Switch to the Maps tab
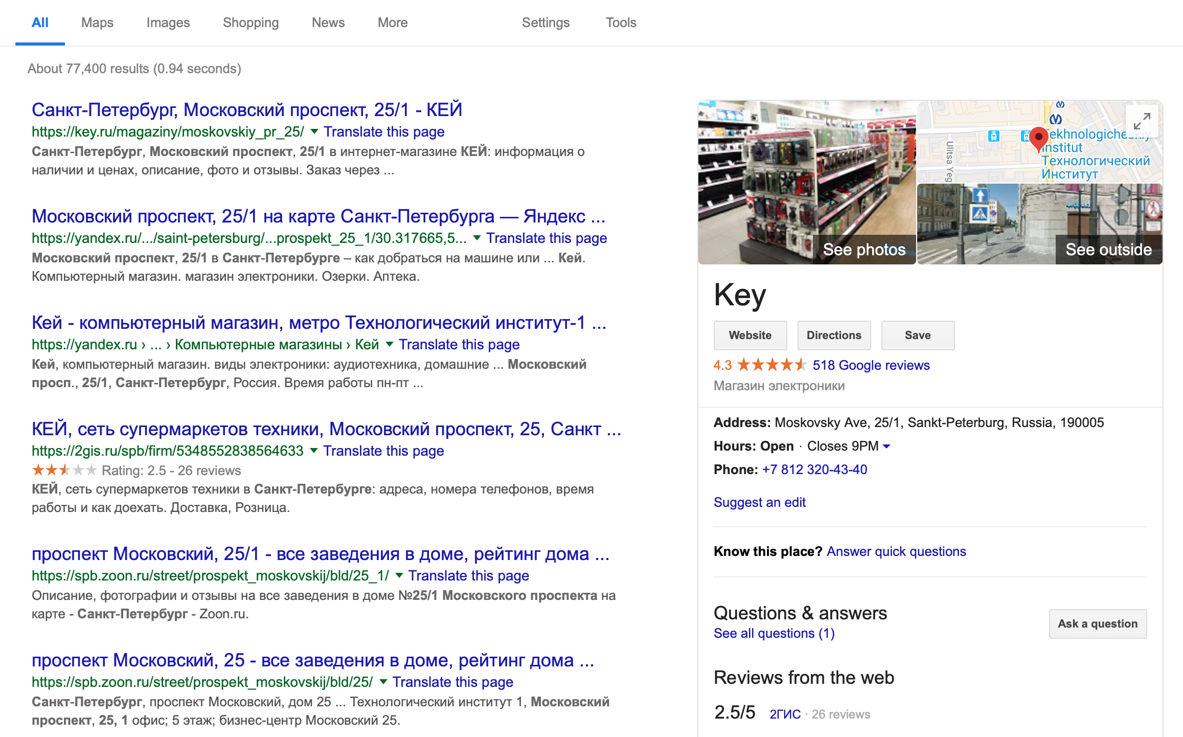Screen dimensions: 1183x737 click(97, 23)
